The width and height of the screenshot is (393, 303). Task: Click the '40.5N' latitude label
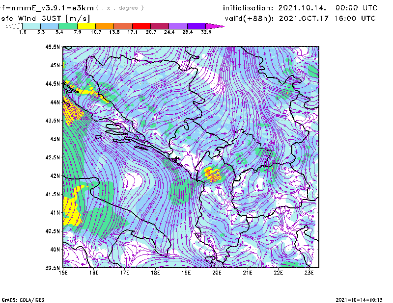coord(53,231)
